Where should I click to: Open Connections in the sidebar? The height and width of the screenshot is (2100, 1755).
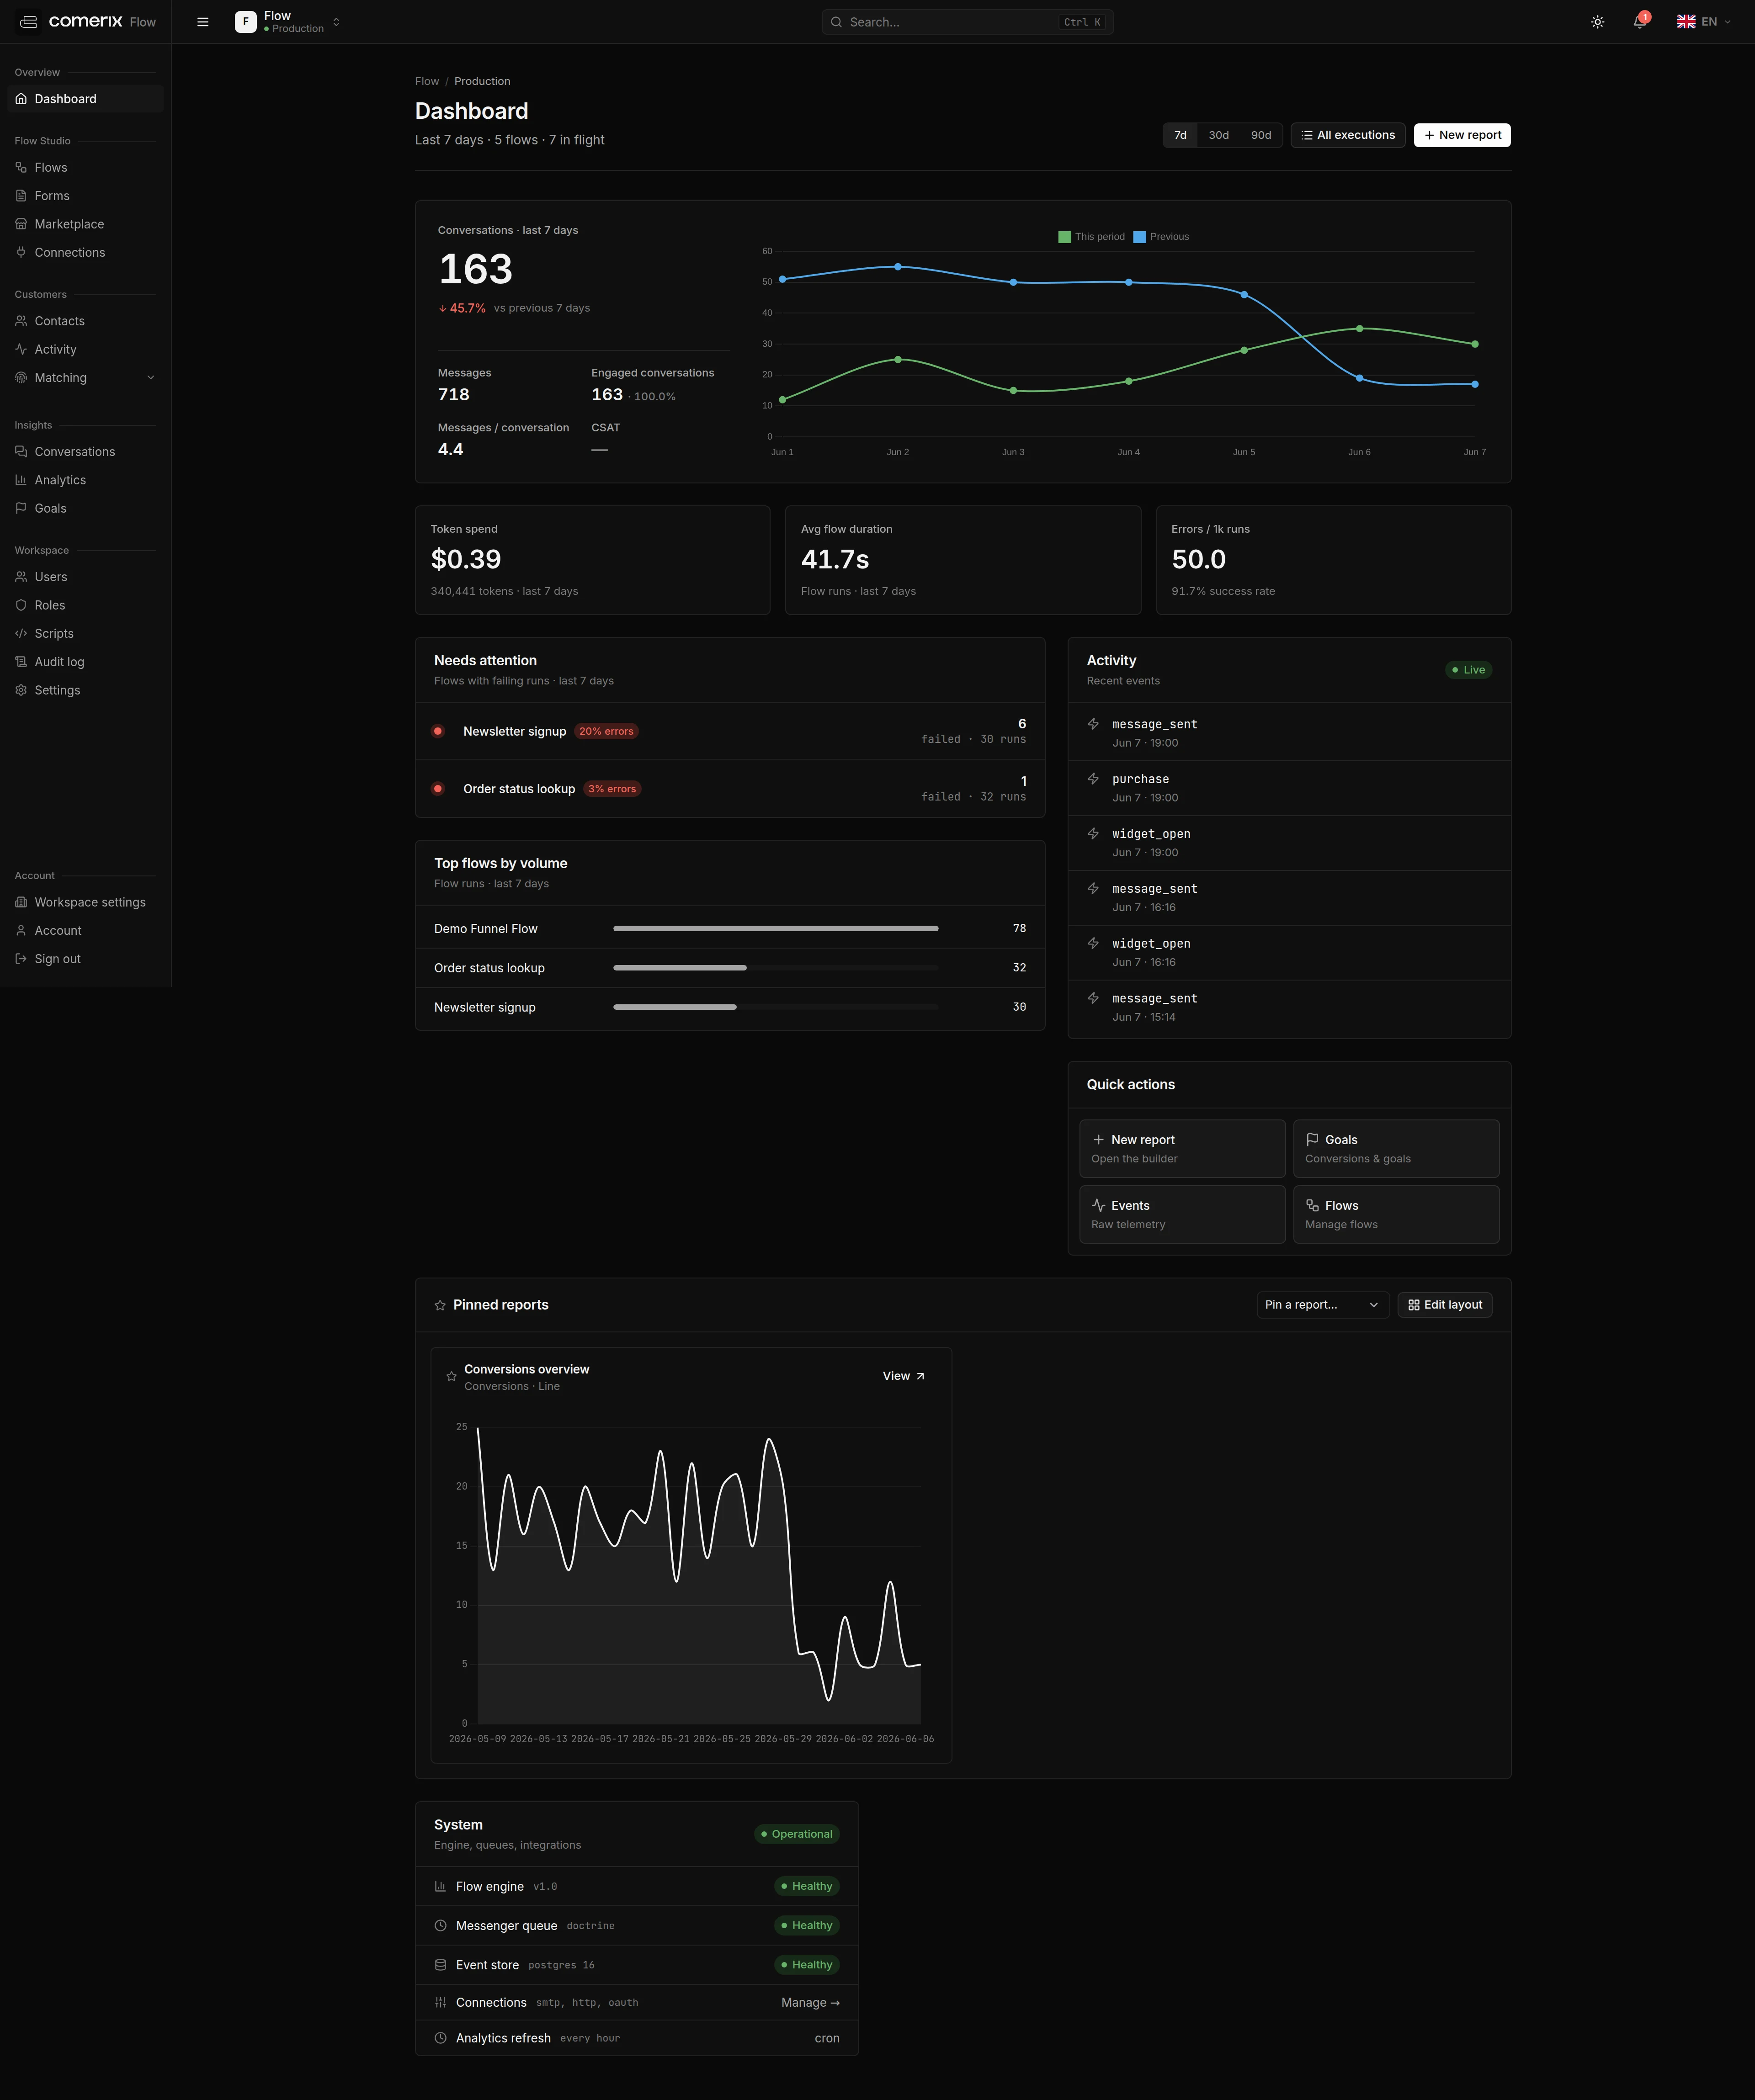tap(85, 253)
